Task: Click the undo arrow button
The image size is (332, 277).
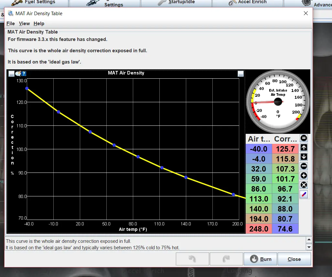Action: pos(192,259)
